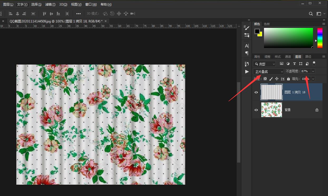
Task: Toggle lock transparent pixels
Action: click(x=265, y=79)
